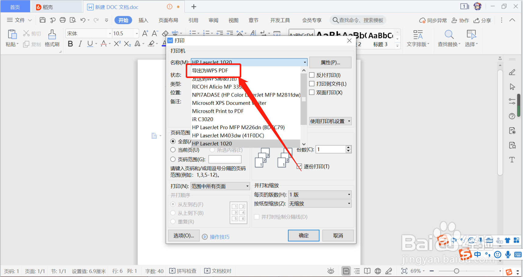This screenshot has width=523, height=277.
Task: Open the font name 宋体 dropdown
Action: [110, 34]
